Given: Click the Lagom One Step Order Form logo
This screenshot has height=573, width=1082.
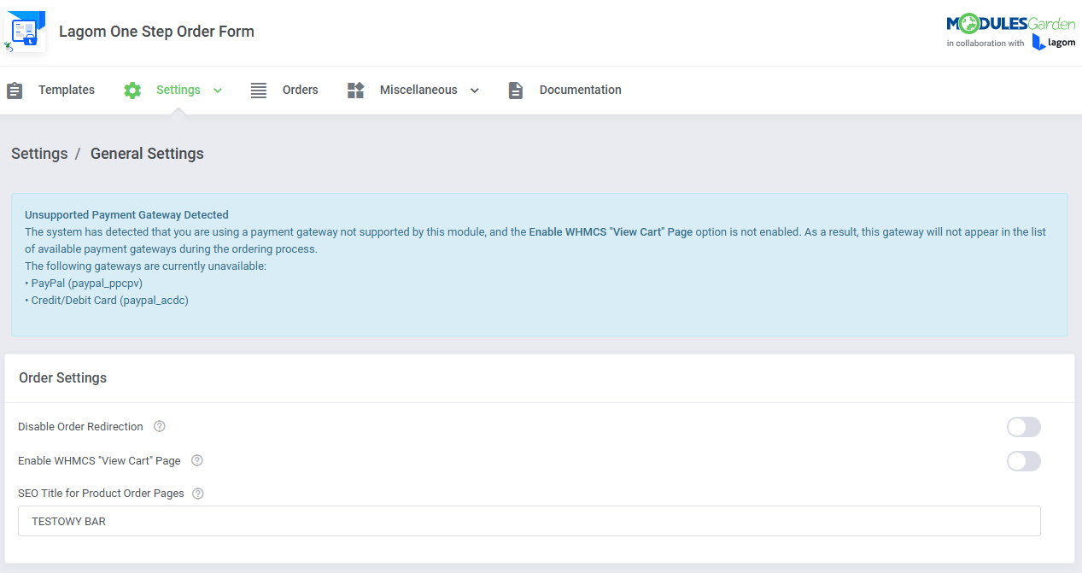Looking at the screenshot, I should coord(24,32).
